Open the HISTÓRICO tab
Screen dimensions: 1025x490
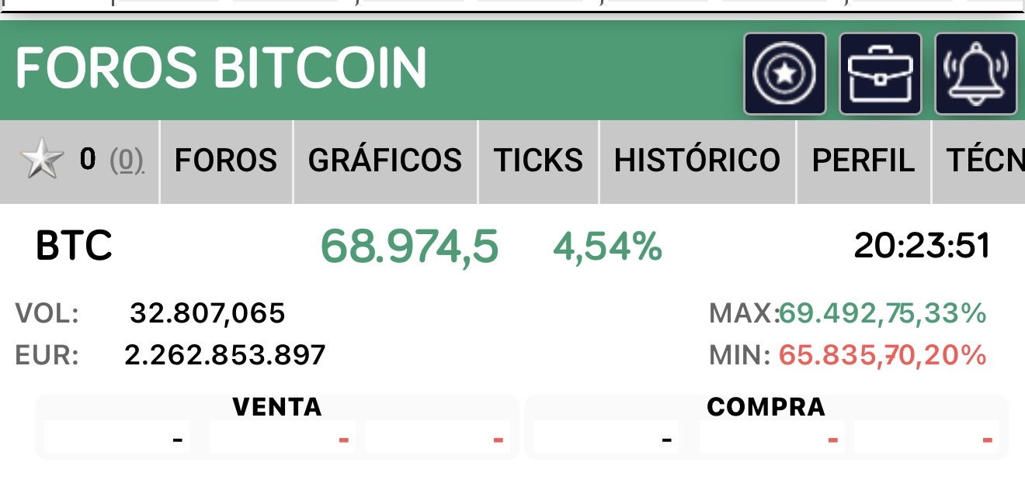coord(697,160)
